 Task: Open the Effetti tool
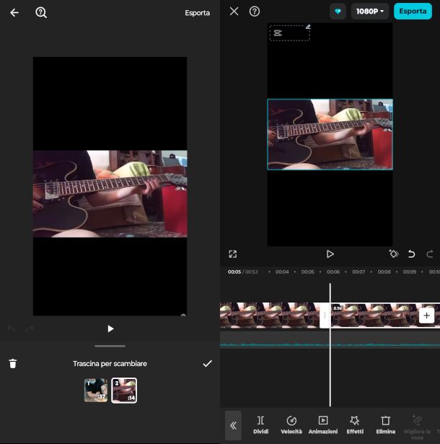tap(355, 424)
